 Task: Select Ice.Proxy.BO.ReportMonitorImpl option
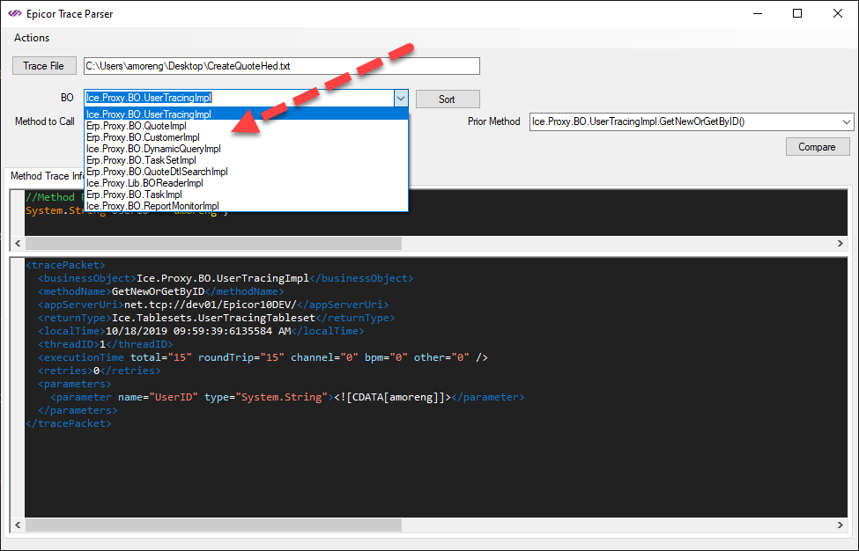pos(247,206)
